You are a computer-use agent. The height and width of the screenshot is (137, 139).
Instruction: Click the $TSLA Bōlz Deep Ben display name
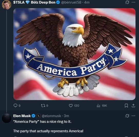point(34,2)
